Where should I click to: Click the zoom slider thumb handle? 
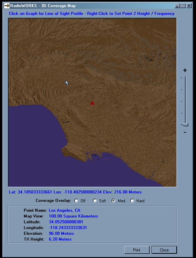[185, 125]
